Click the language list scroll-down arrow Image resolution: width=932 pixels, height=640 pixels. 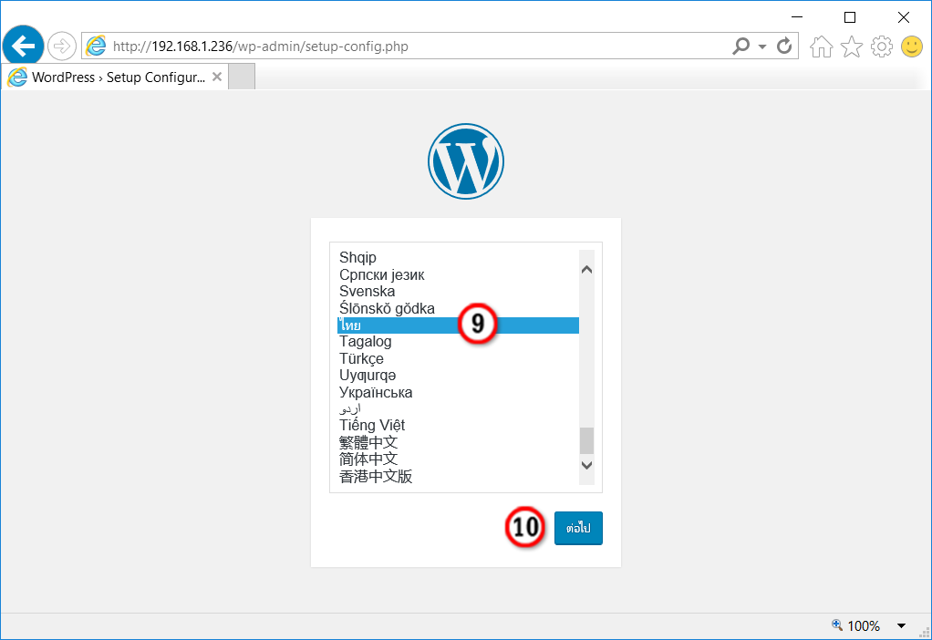586,465
